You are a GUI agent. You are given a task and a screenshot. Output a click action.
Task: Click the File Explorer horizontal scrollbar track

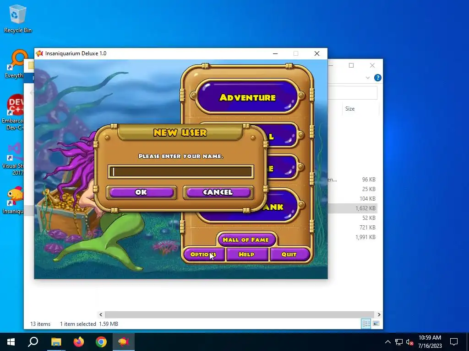[x=240, y=314]
